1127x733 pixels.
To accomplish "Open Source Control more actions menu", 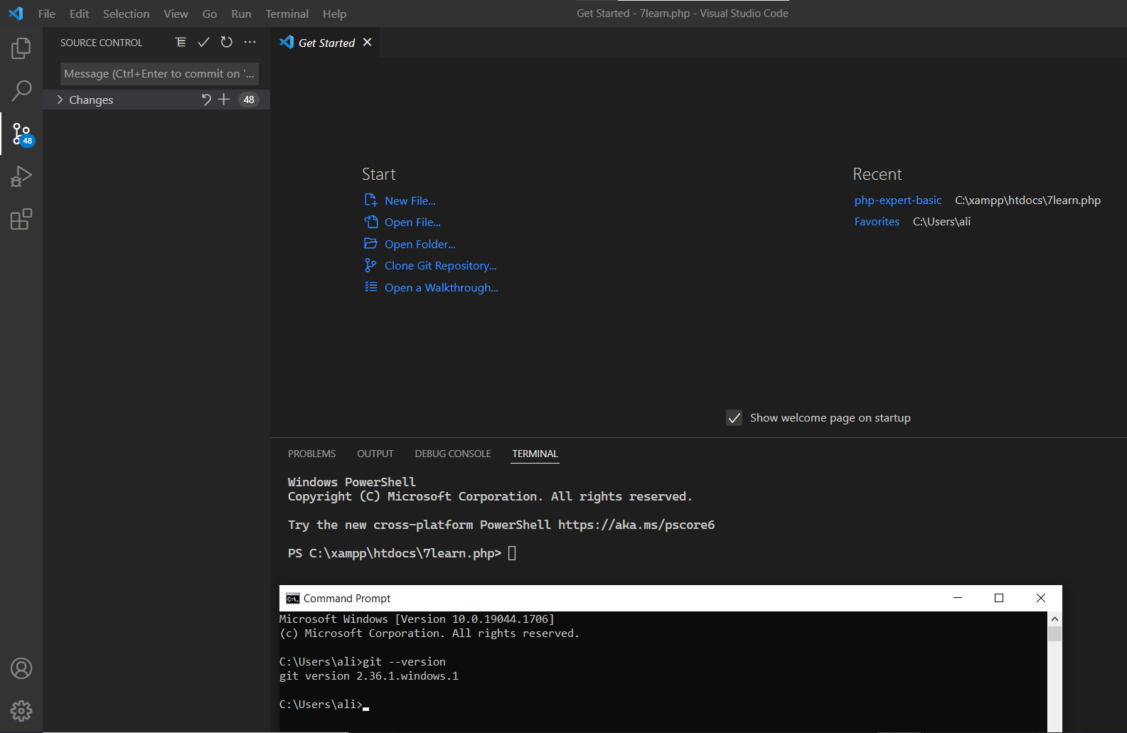I will (x=250, y=42).
